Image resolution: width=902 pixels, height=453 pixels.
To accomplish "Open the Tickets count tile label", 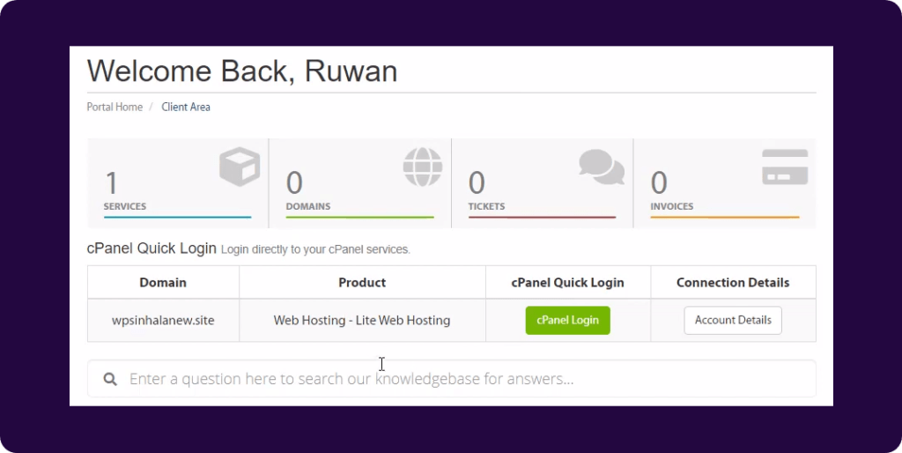I will 486,206.
